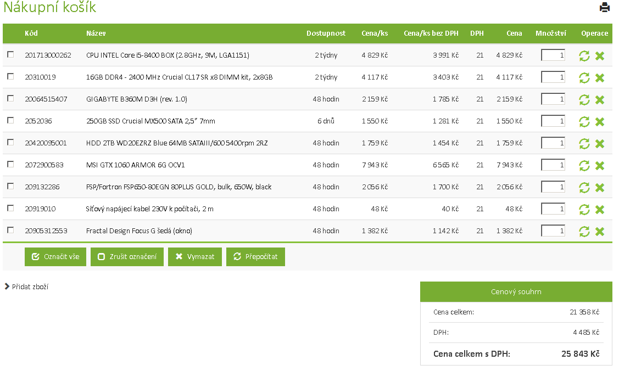Click the Označit vše button

coord(55,257)
